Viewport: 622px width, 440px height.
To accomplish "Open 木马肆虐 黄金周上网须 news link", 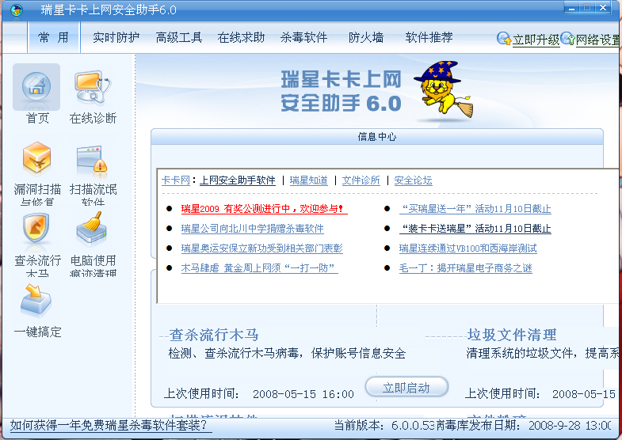I will tap(259, 268).
